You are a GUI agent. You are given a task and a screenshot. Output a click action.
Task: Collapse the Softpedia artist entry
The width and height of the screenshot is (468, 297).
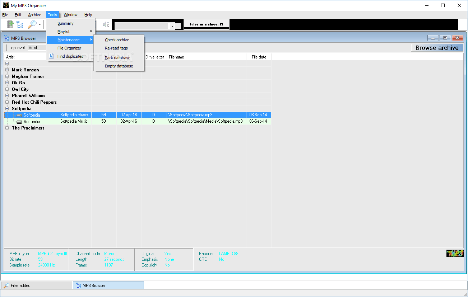pyautogui.click(x=7, y=108)
